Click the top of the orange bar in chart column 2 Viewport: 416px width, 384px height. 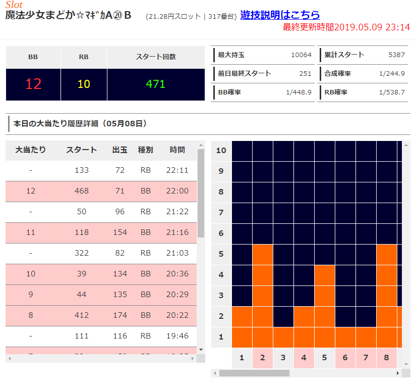click(263, 255)
